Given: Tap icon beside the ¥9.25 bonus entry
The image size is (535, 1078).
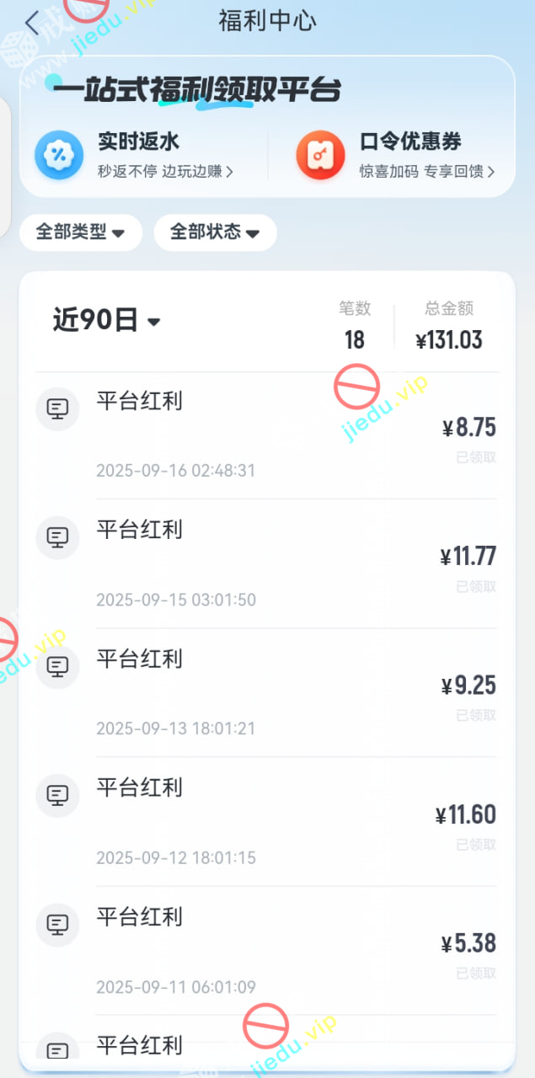Looking at the screenshot, I should pyautogui.click(x=57, y=667).
